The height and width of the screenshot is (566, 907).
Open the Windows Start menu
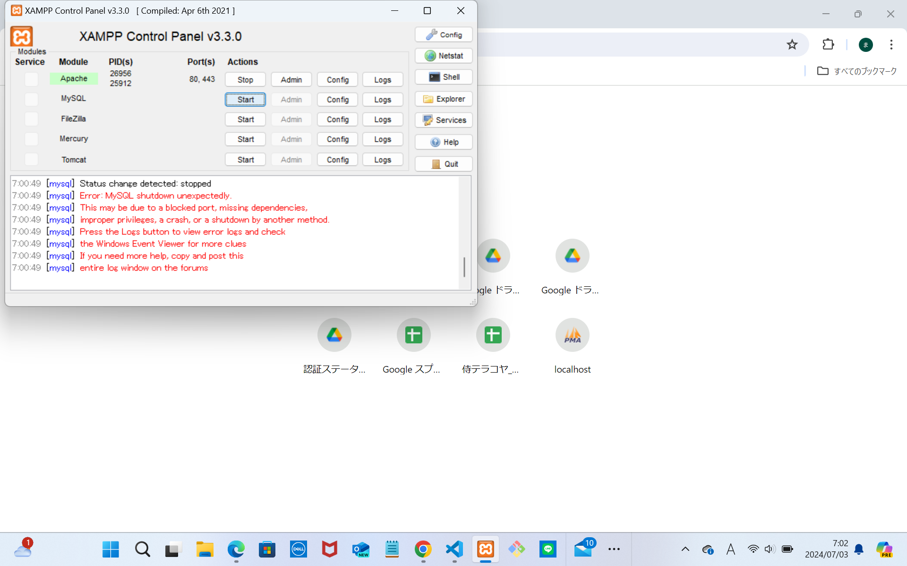click(x=111, y=549)
